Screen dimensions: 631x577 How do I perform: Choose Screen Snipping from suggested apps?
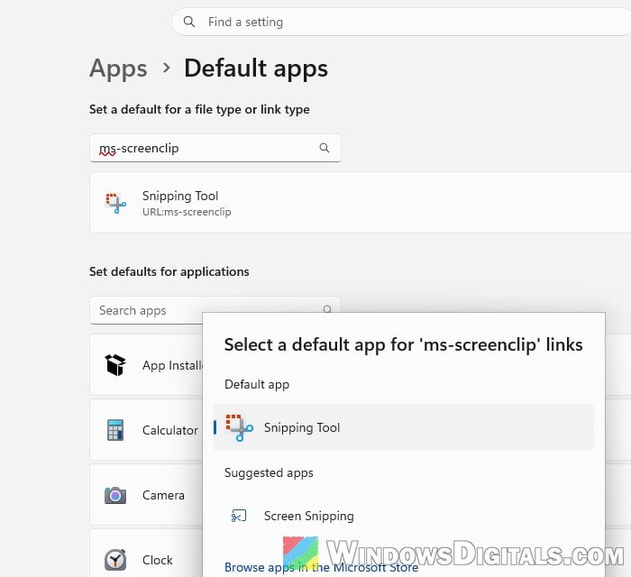pos(404,516)
